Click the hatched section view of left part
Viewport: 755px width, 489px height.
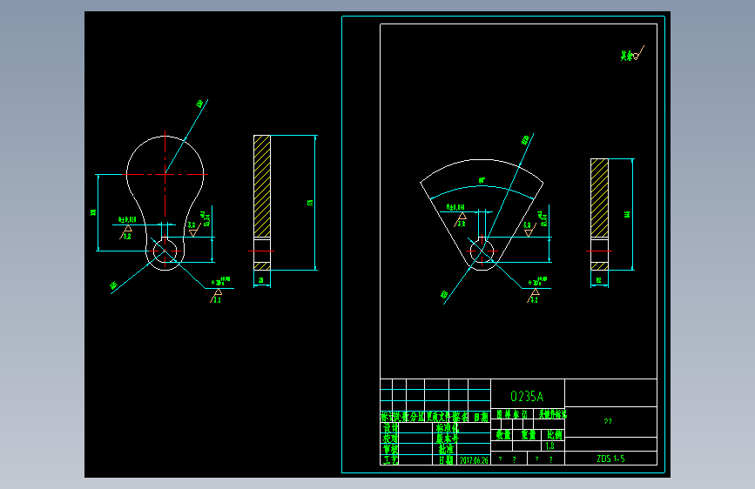262,203
